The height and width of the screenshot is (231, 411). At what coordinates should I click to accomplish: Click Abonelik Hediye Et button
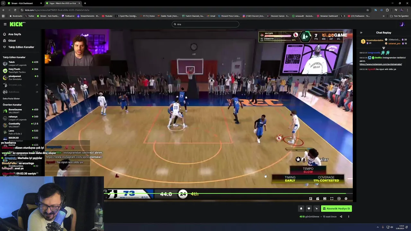[x=337, y=209]
